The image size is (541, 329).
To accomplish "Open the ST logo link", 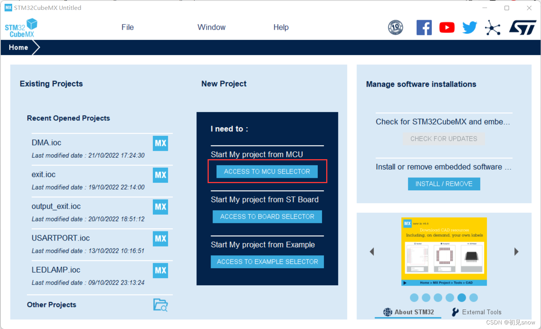I will (523, 27).
